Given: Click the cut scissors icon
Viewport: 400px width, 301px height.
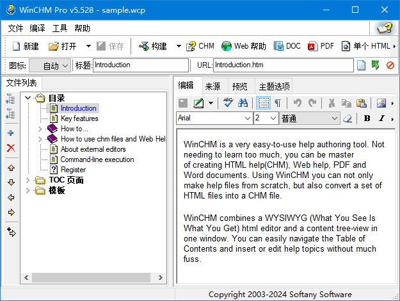Looking at the screenshot, I should pyautogui.click(x=332, y=103).
